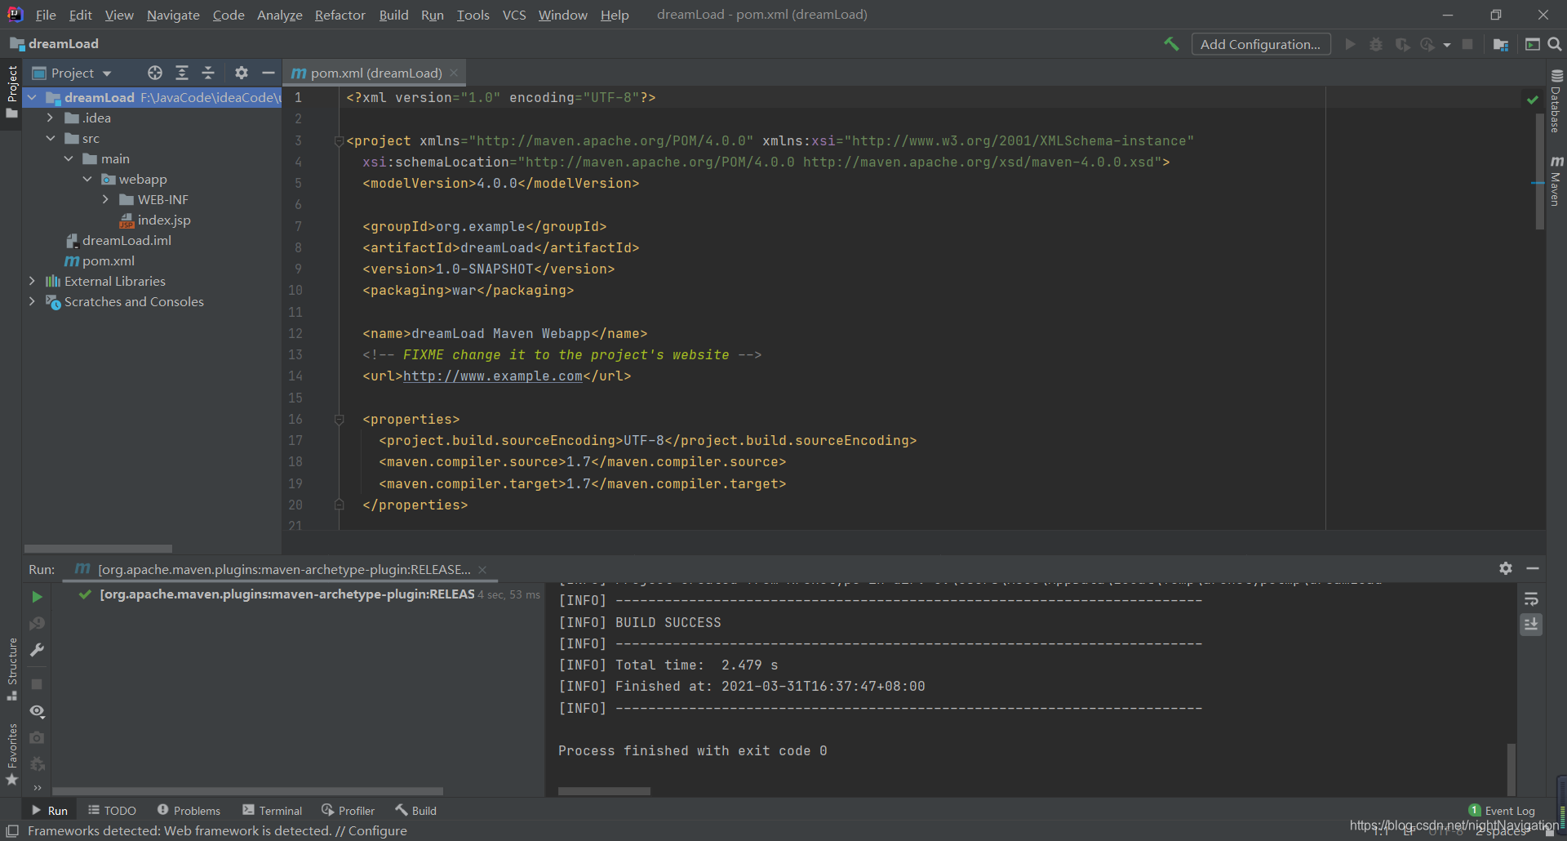Click Add Configuration button
Image resolution: width=1567 pixels, height=841 pixels.
coord(1261,44)
